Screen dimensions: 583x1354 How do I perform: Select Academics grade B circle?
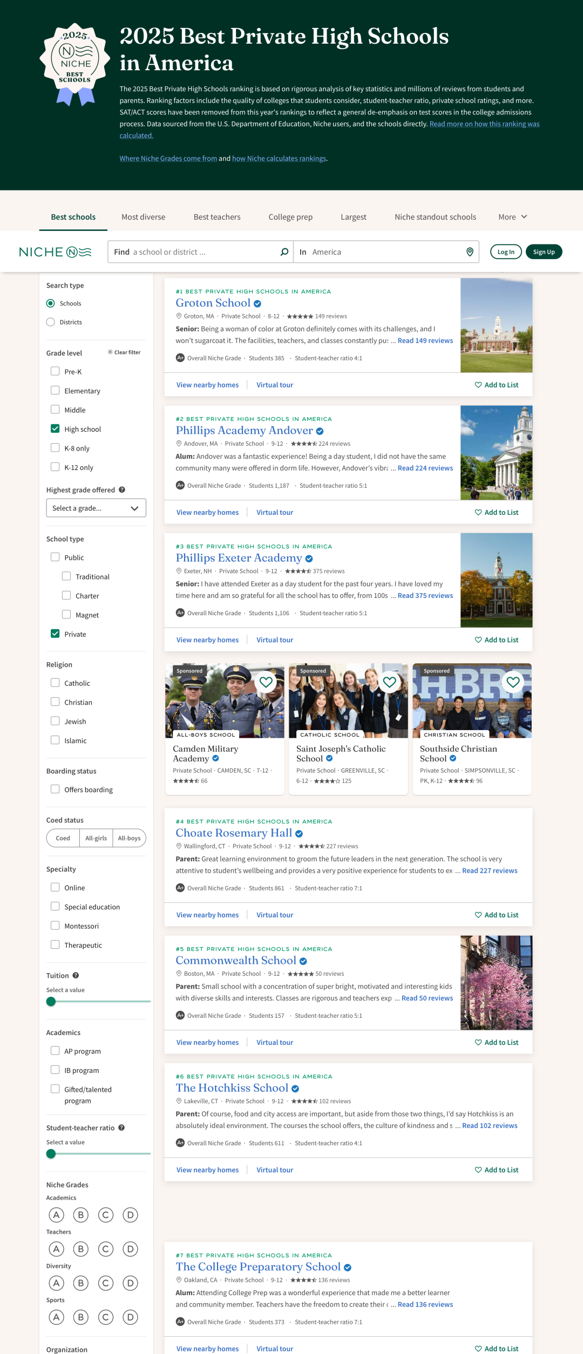[81, 1215]
